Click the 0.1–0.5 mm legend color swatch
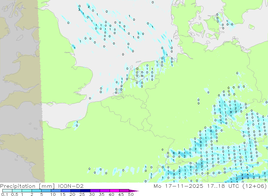The height and width of the screenshot is (196, 268). (7, 191)
